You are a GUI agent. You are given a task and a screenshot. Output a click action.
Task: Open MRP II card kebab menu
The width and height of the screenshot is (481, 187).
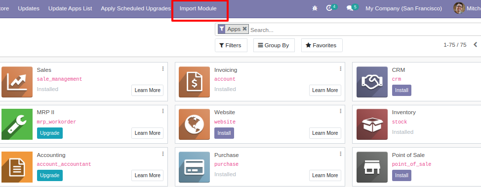click(x=163, y=111)
